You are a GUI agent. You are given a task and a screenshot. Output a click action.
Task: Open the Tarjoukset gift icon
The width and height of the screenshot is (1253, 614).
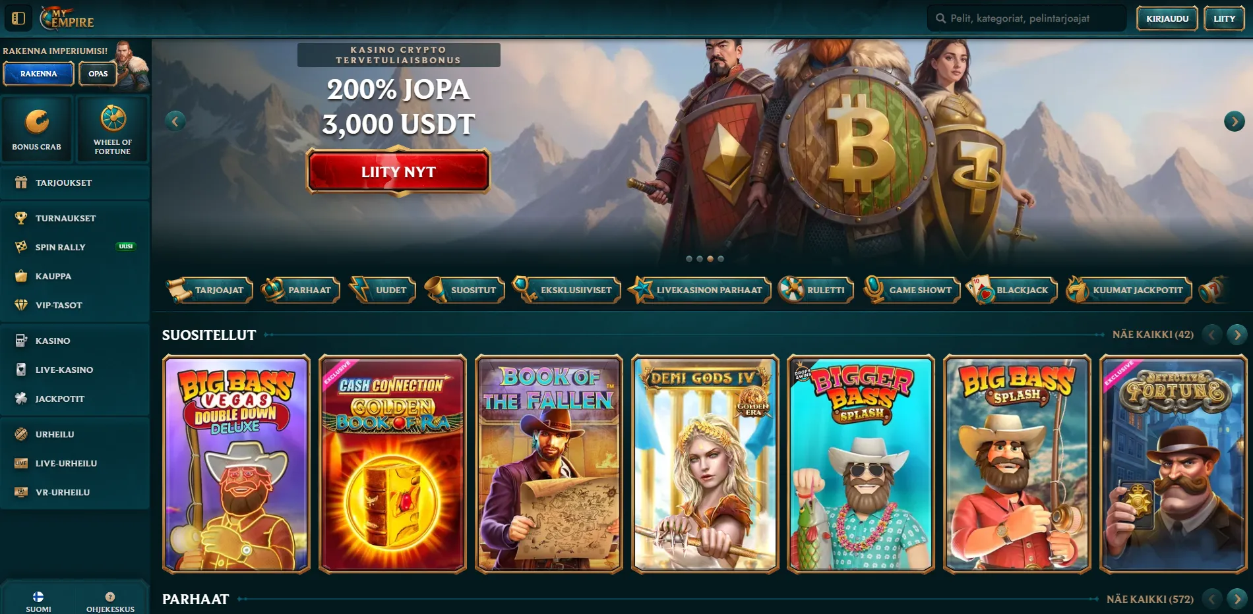21,182
